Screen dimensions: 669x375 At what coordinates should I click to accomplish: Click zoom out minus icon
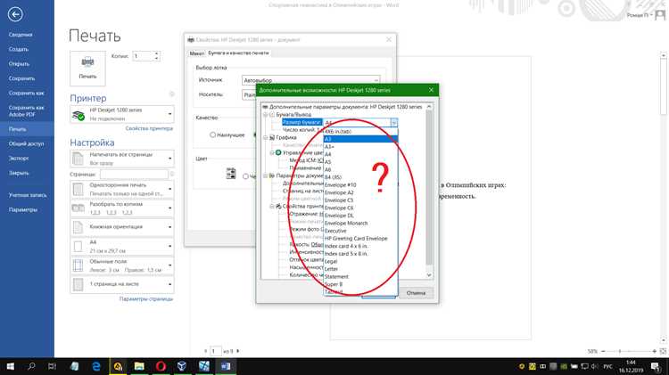(x=603, y=351)
